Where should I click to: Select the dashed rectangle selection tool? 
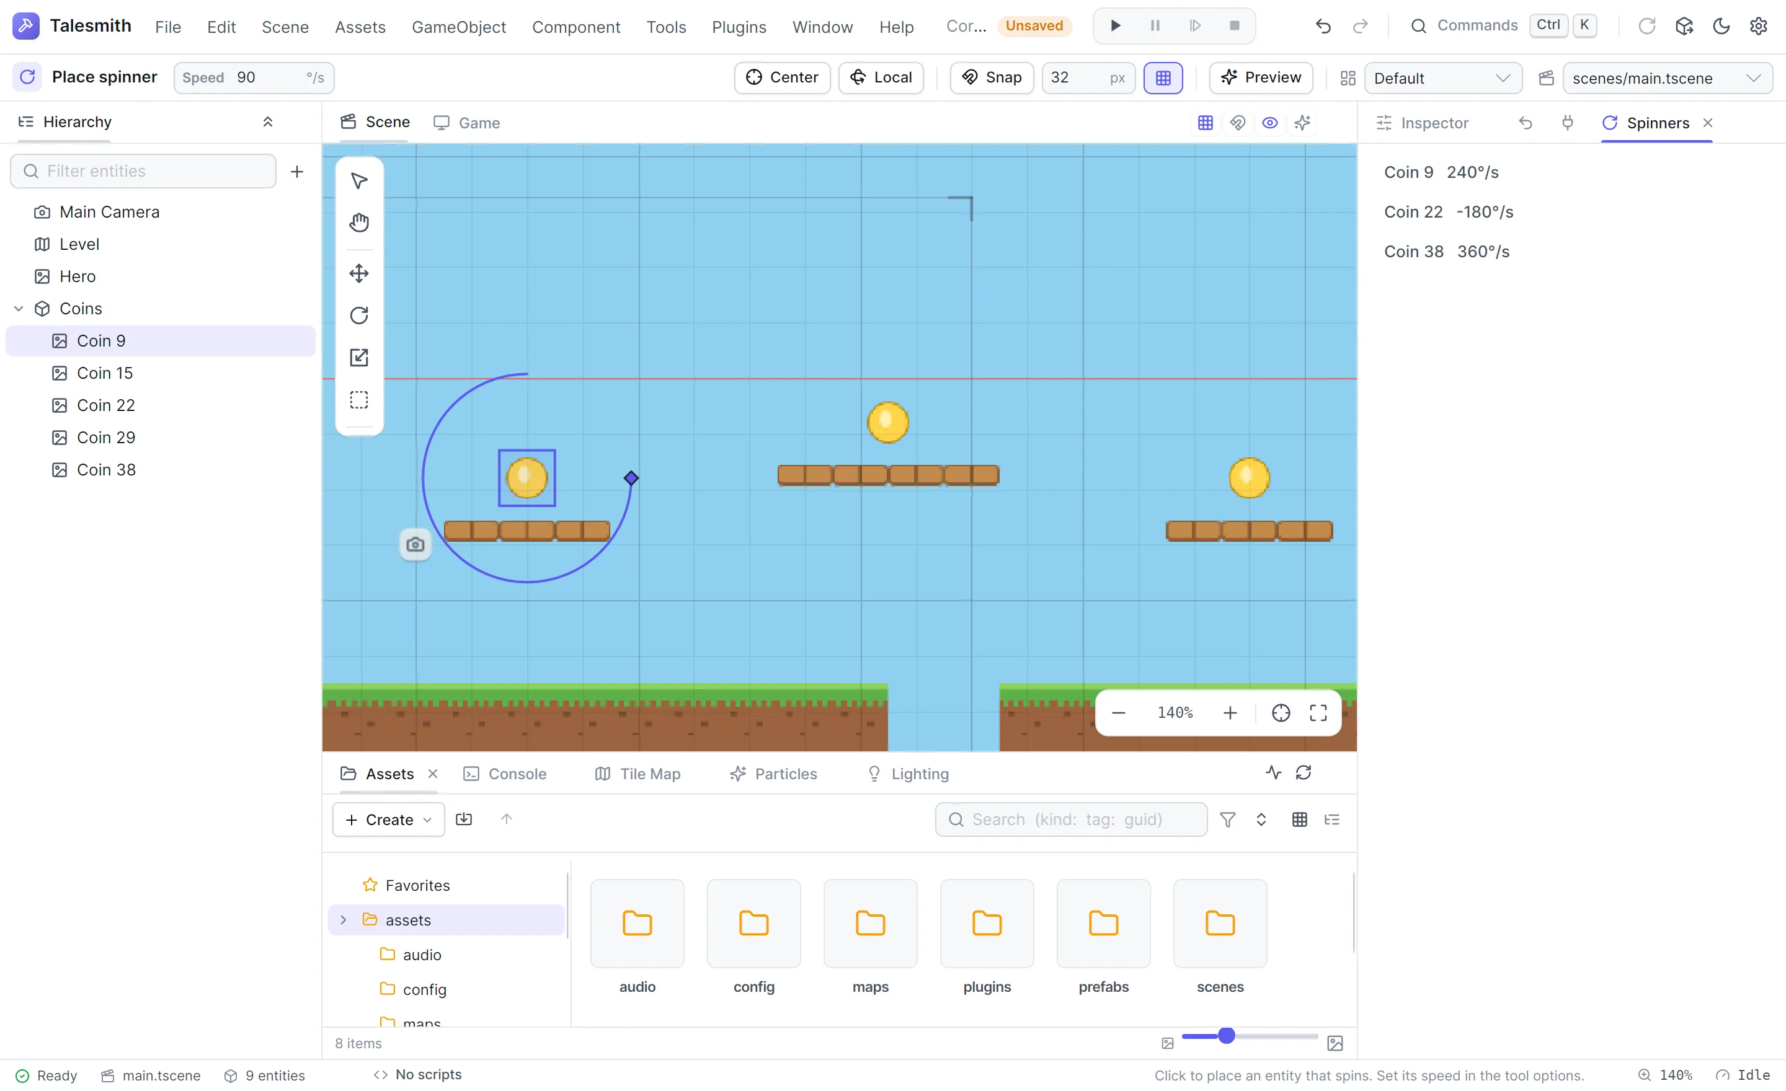(359, 400)
